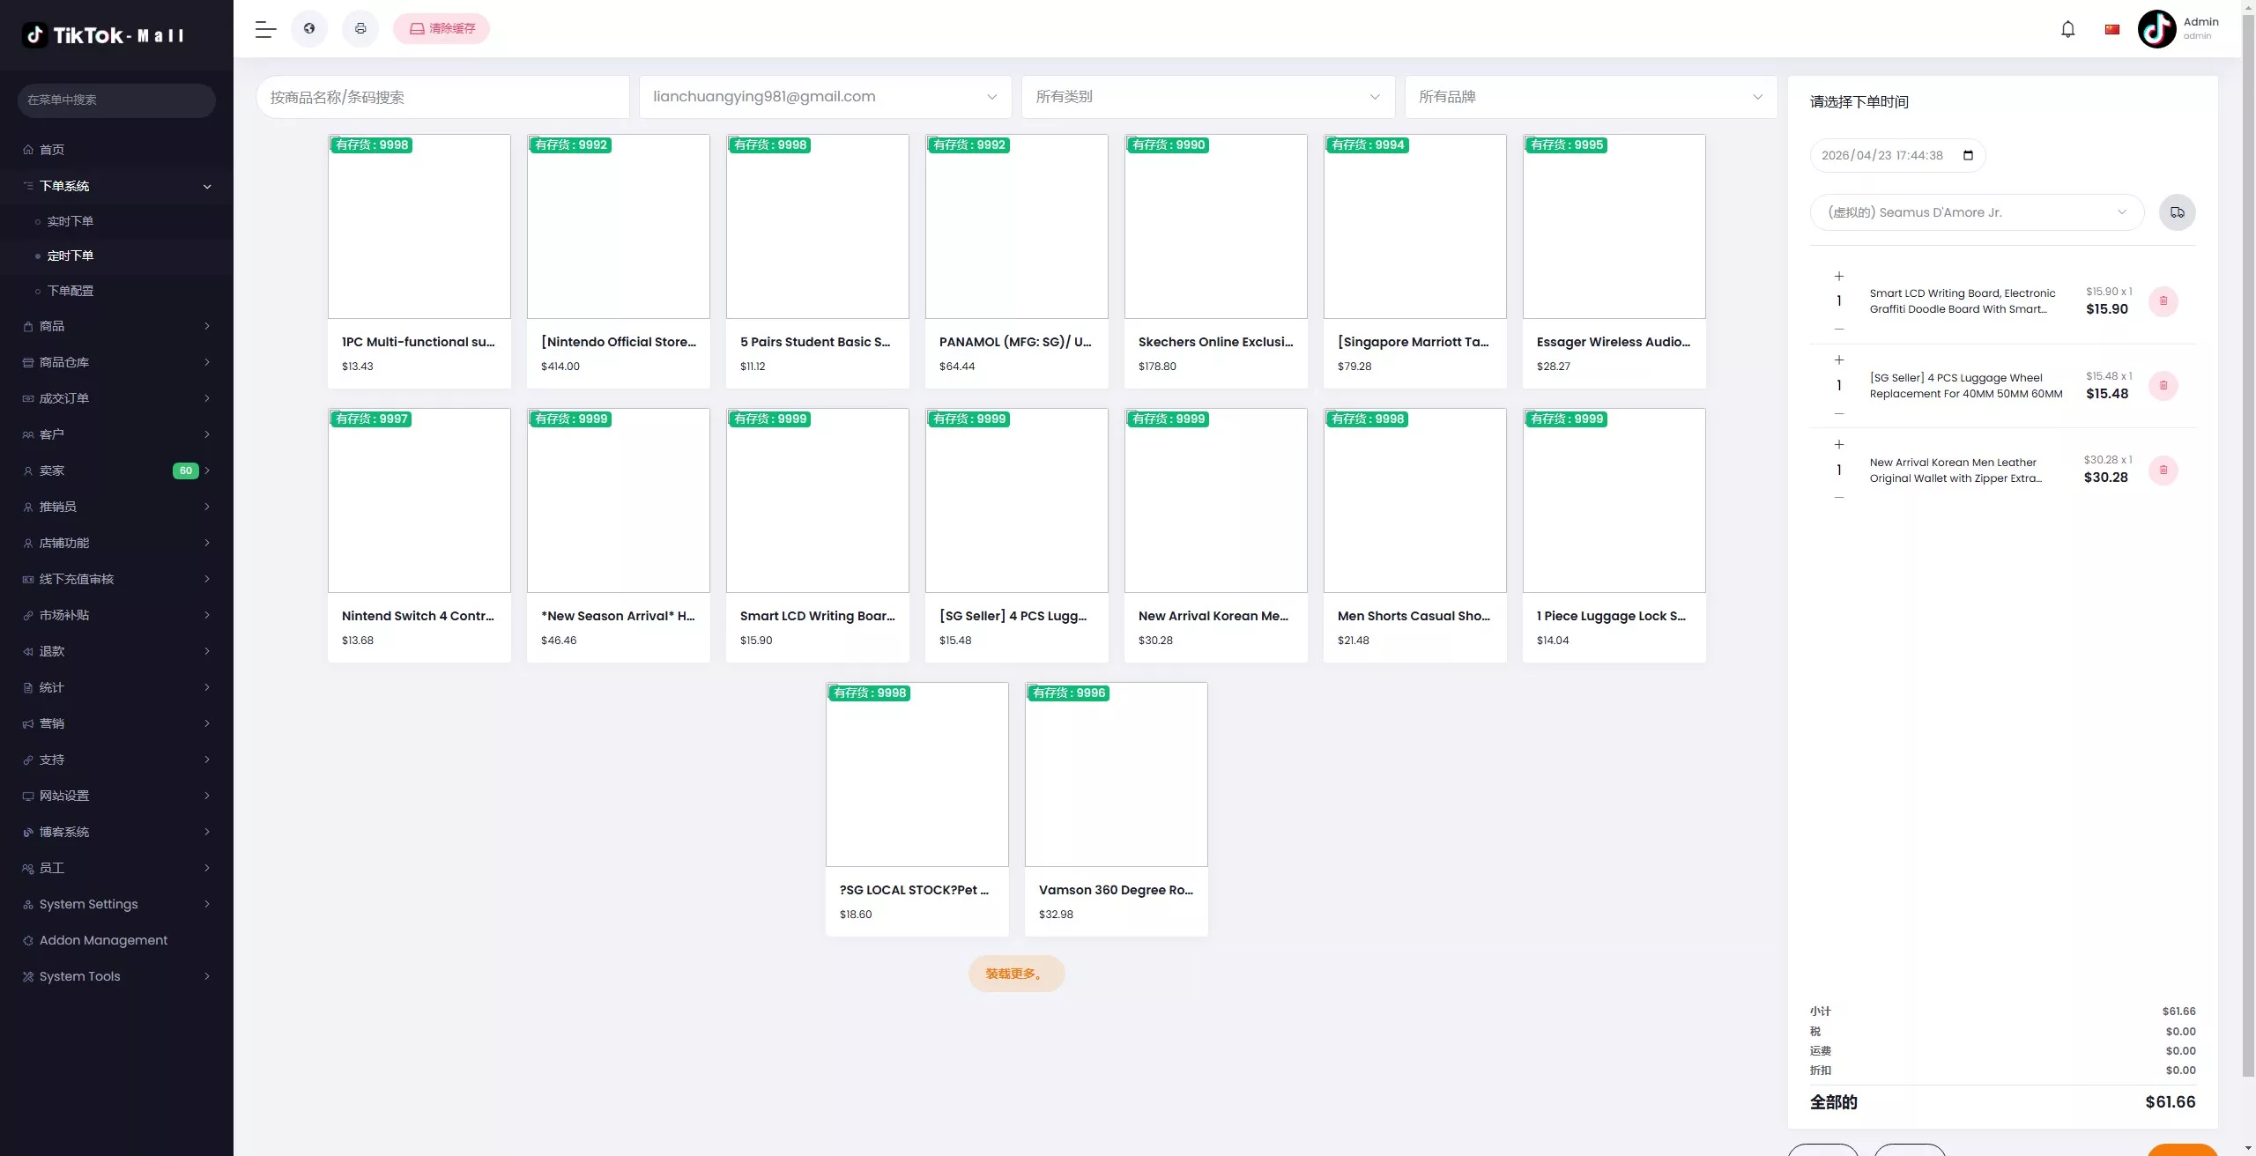Open the globe website icon
This screenshot has height=1156, width=2256.
(309, 29)
